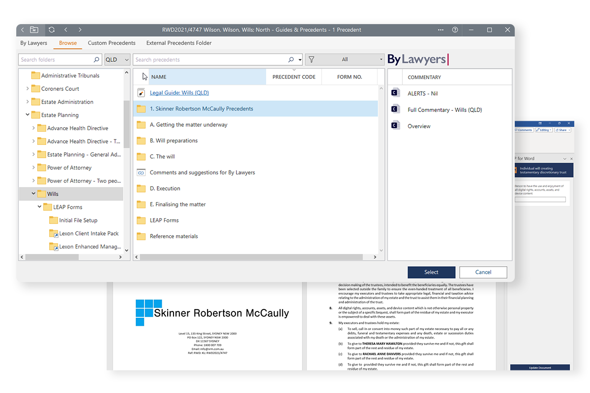Image resolution: width=590 pixels, height=393 pixels.
Task: Click folder icon for A. Getting the matter underway
Action: click(x=141, y=125)
